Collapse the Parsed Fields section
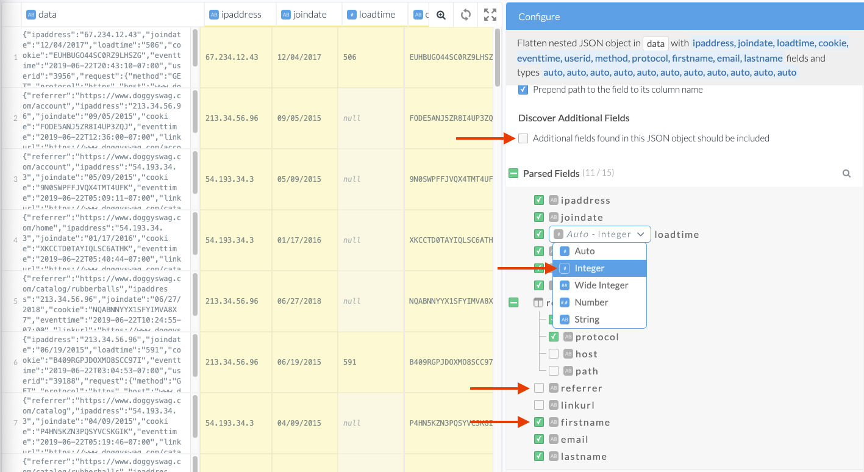Image resolution: width=864 pixels, height=472 pixels. [x=513, y=174]
